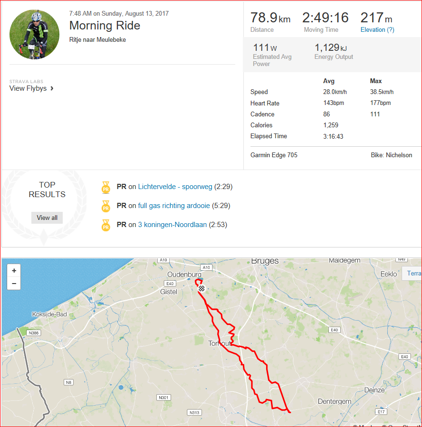Screen dimensions: 422x427
Task: Click the Morning Ride activity title
Action: (x=105, y=25)
